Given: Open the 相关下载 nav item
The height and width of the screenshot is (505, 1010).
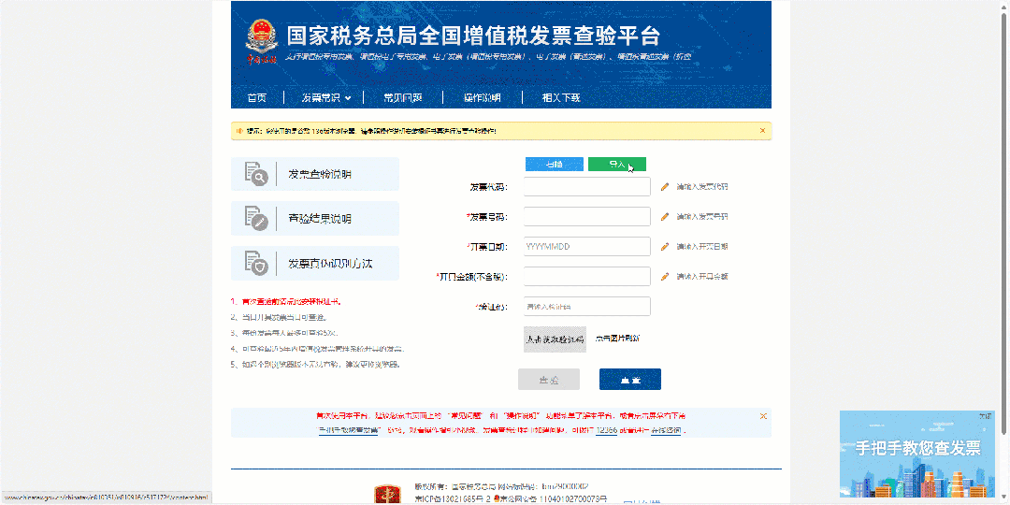Looking at the screenshot, I should click(x=561, y=98).
